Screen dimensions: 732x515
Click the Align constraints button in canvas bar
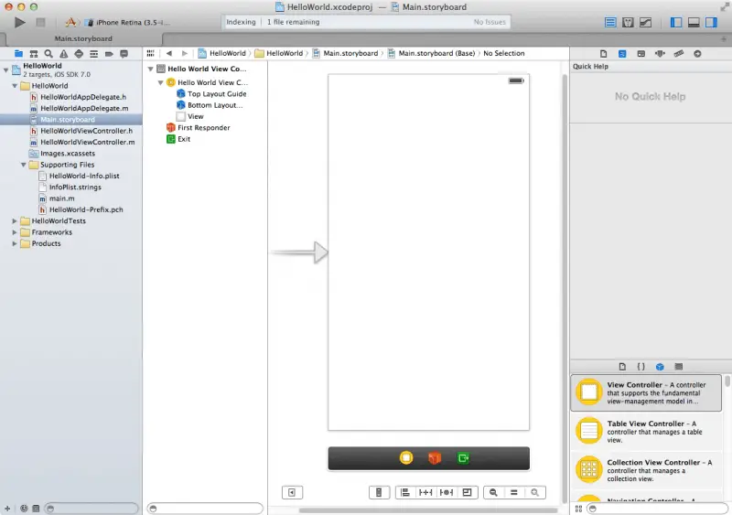(404, 492)
